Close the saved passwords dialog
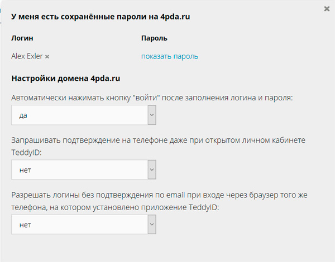The image size is (335, 262). (327, 9)
